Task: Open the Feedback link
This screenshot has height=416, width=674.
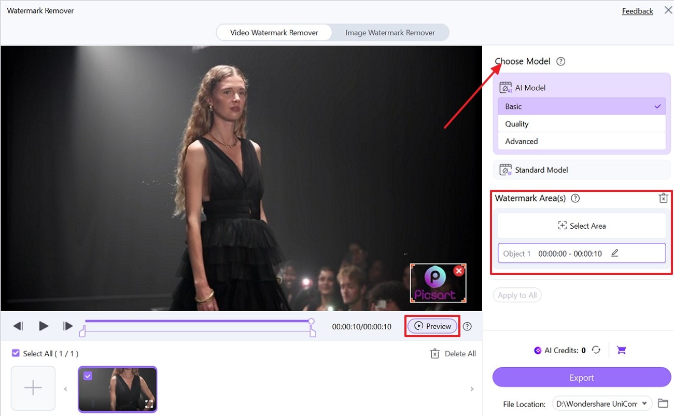Action: pyautogui.click(x=637, y=10)
